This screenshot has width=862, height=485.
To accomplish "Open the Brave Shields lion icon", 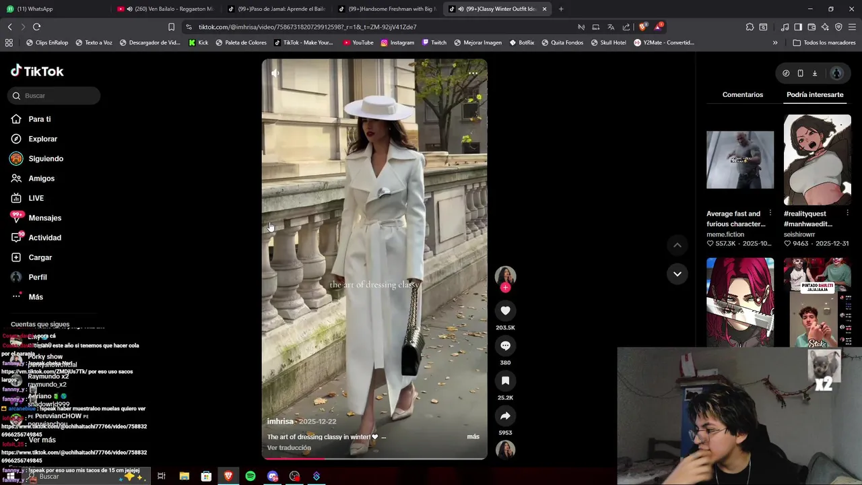I will coord(643,27).
